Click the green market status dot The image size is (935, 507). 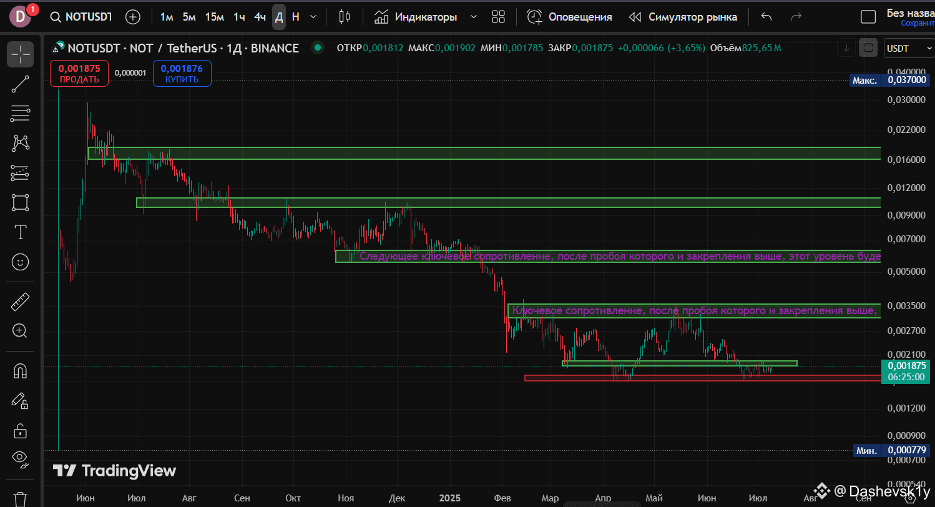(x=318, y=47)
